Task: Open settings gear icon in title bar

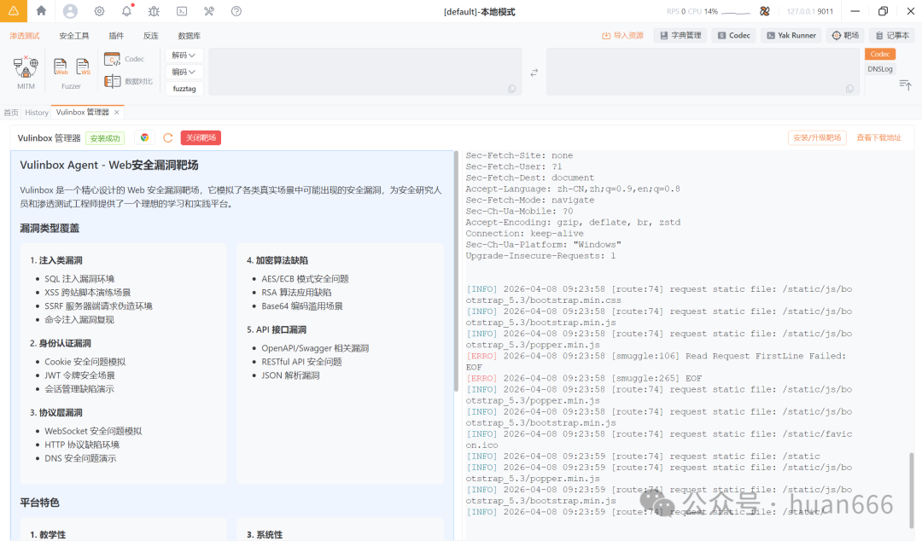Action: (x=99, y=11)
